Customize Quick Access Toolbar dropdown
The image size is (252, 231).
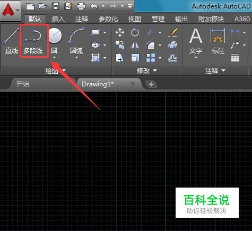[x=130, y=6]
